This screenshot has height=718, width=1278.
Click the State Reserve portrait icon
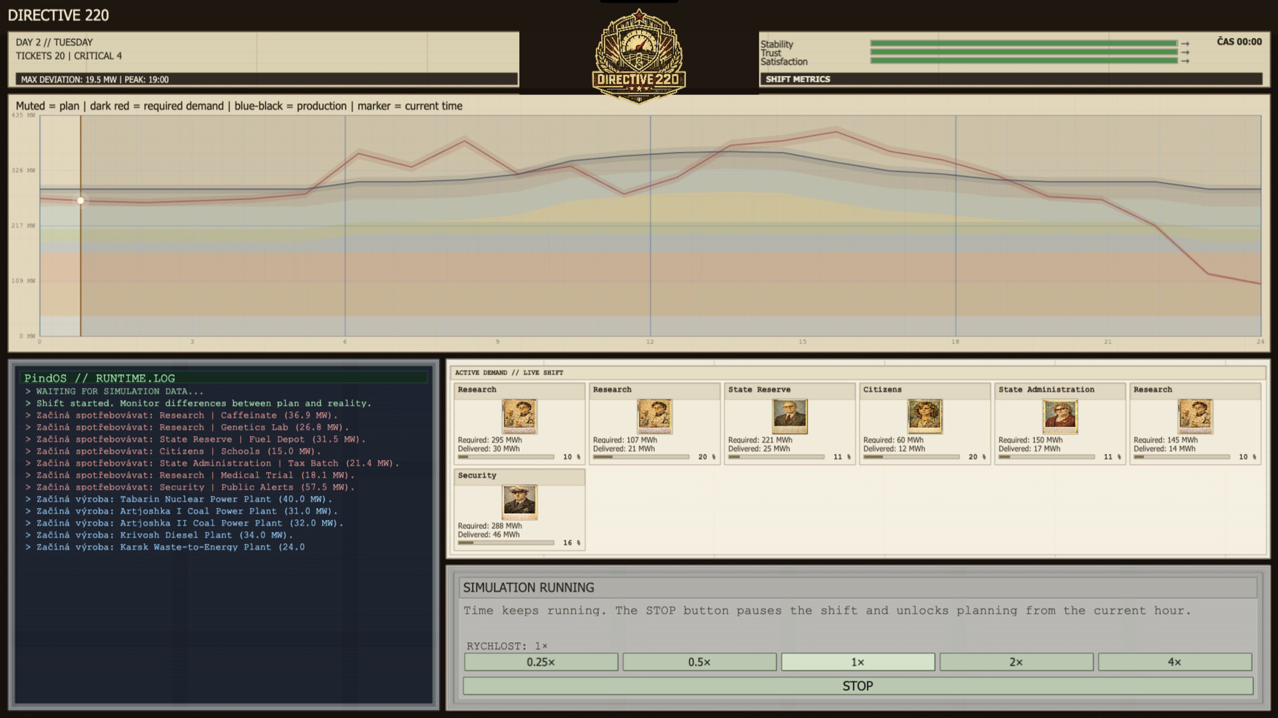tap(789, 416)
